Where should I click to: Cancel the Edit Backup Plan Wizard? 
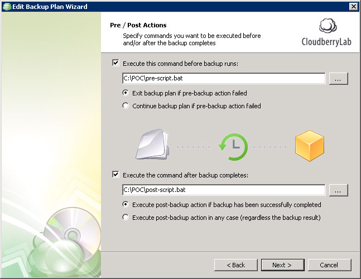[329, 264]
